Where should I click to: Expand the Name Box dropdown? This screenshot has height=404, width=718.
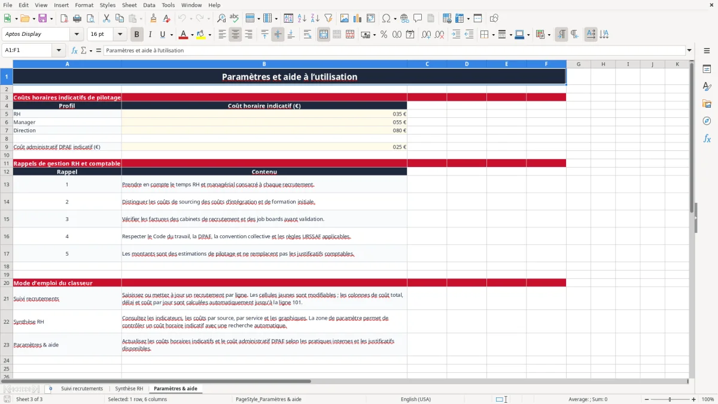tap(59, 50)
